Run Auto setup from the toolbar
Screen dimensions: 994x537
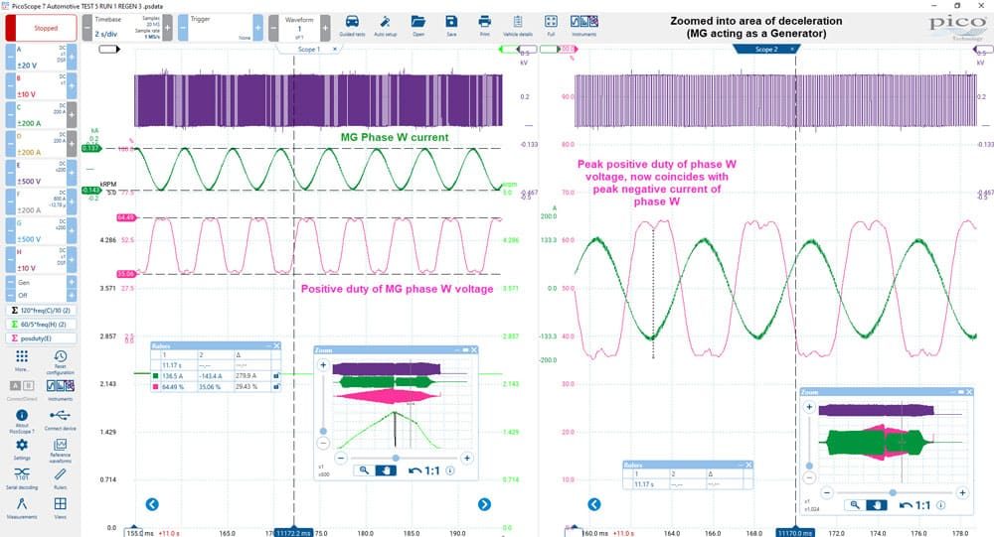[385, 26]
